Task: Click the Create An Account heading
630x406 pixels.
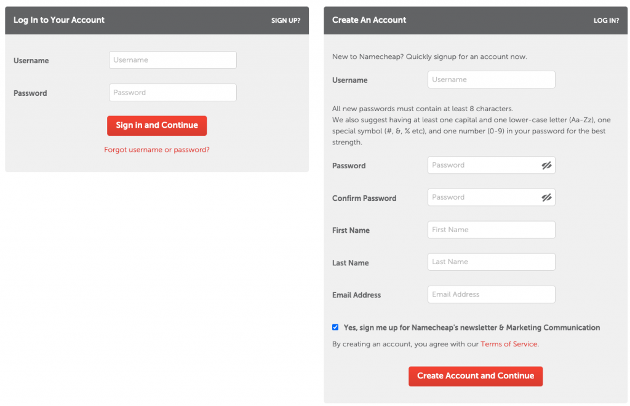Action: 369,20
